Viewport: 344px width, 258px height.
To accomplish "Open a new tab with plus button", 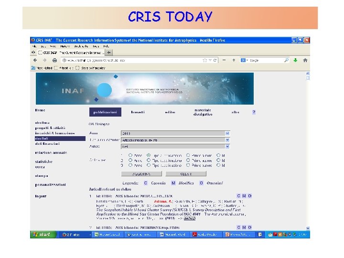I will pos(109,53).
